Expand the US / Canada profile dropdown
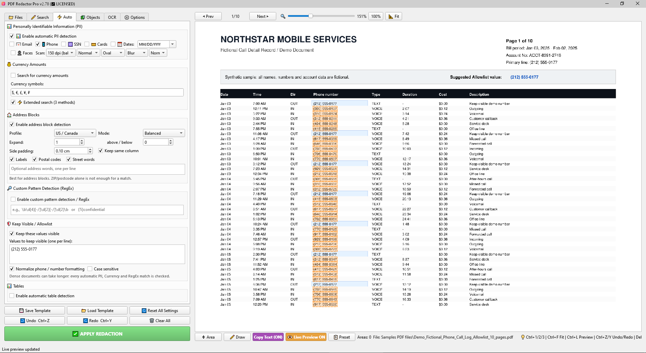 click(x=75, y=133)
